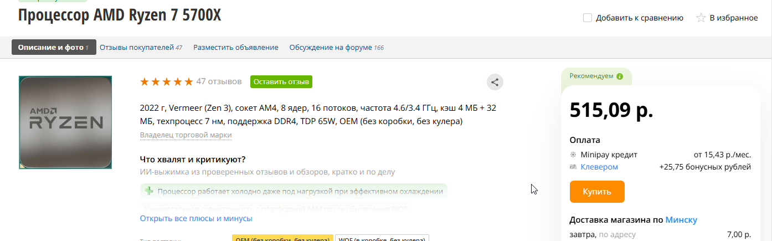Click the Процессор AMD Ryzen 7 5700X title
This screenshot has width=772, height=241.
(120, 15)
